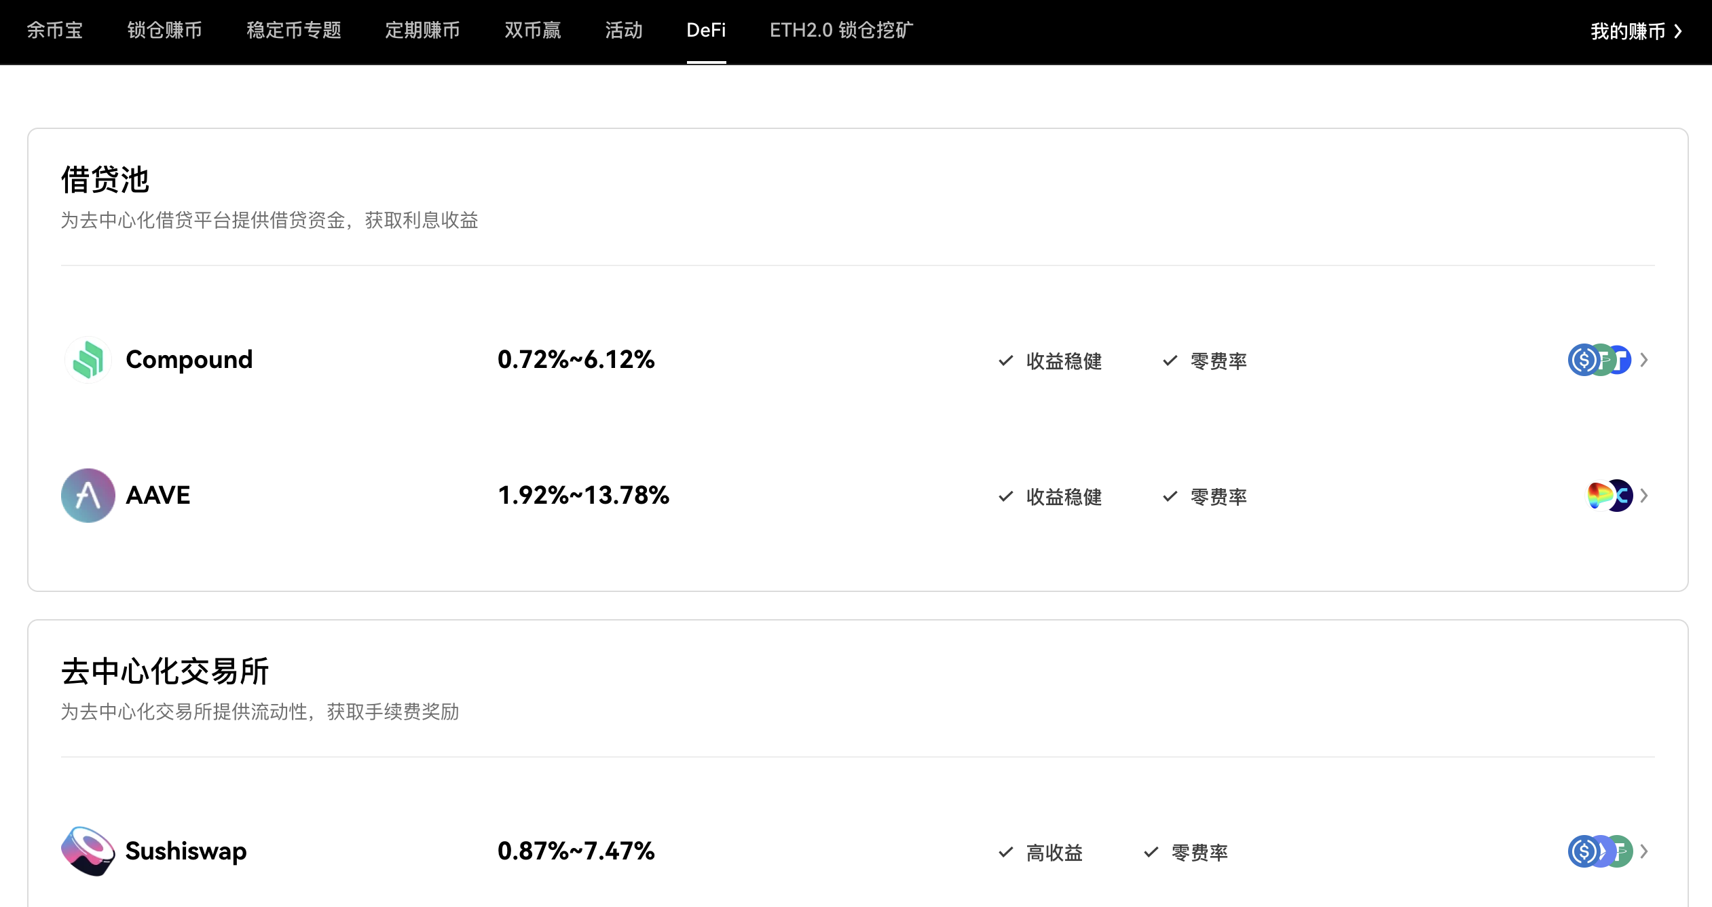Click the 零费率 check in AAVE row
The width and height of the screenshot is (1712, 907).
tap(1170, 496)
